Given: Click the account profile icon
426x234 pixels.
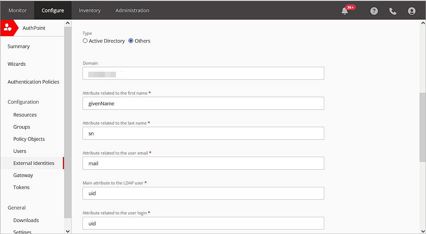Looking at the screenshot, I should [412, 11].
